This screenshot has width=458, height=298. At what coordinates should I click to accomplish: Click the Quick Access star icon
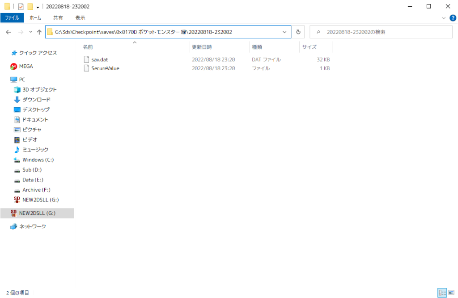14,53
